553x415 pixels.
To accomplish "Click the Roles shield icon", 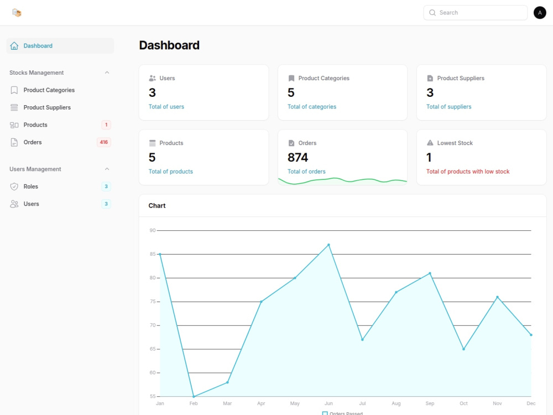I will (14, 186).
